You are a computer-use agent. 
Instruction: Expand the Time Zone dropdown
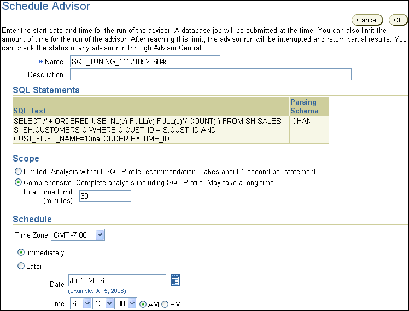[x=78, y=235]
